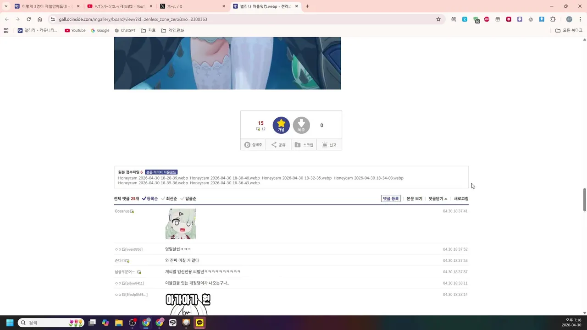Click 본문 보기 link
The height and width of the screenshot is (330, 587).
click(415, 199)
